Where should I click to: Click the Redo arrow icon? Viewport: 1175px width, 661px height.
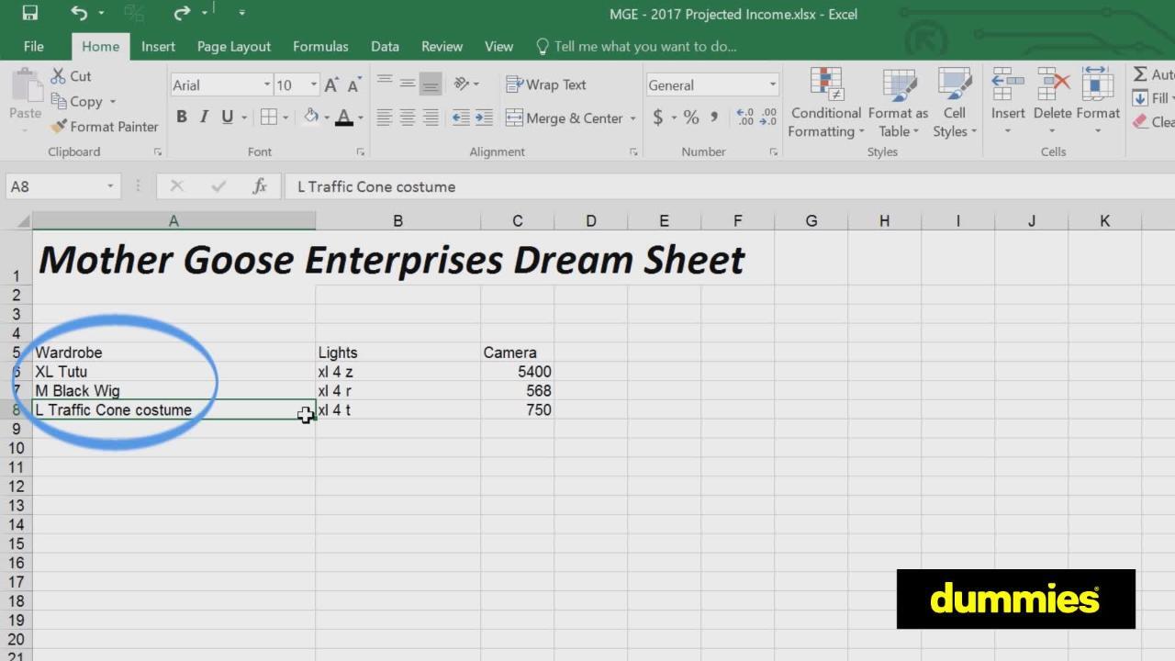coord(181,13)
